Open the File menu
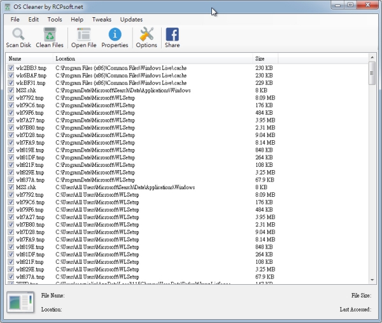This screenshot has width=382, height=323. point(15,20)
